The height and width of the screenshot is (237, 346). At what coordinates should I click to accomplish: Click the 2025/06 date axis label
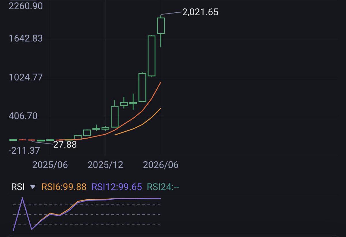[50, 165]
